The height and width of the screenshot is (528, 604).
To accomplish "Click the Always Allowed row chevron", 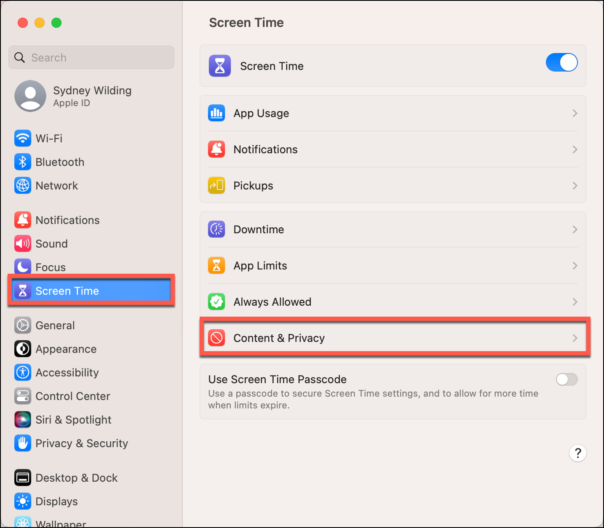I will click(x=575, y=302).
